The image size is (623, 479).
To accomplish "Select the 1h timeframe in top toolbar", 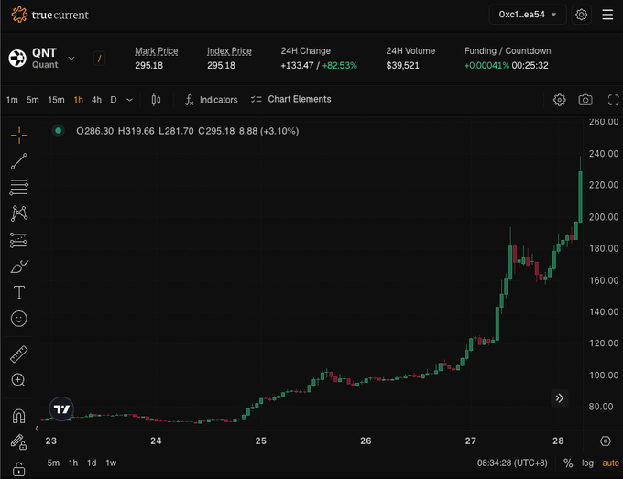I will click(78, 100).
